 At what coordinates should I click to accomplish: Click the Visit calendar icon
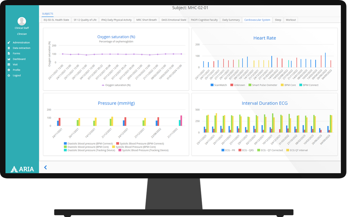coord(9,65)
